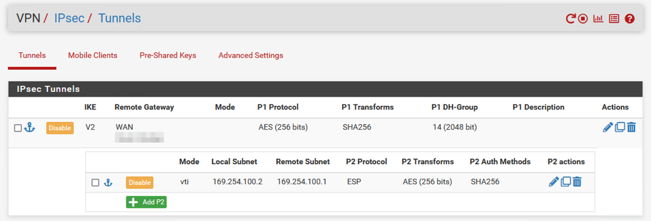Edit the phase 1 entry with the pencil icon
Viewport: 651px width, 221px height.
click(608, 128)
